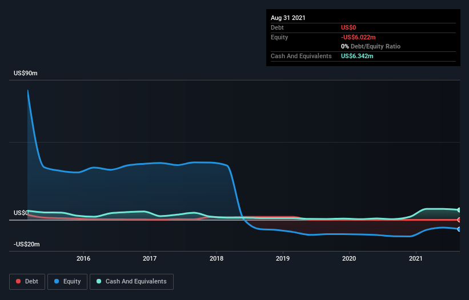Viewport: 469px width, 300px height.
Task: Toggle Cash And Equivalents legend button
Action: pos(131,282)
